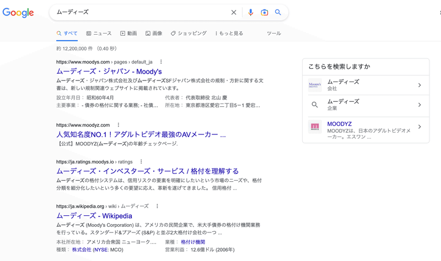Click 12.6億ドル (2006年) operating profit text
Viewport: 441px width, 261px height.
pos(212,249)
